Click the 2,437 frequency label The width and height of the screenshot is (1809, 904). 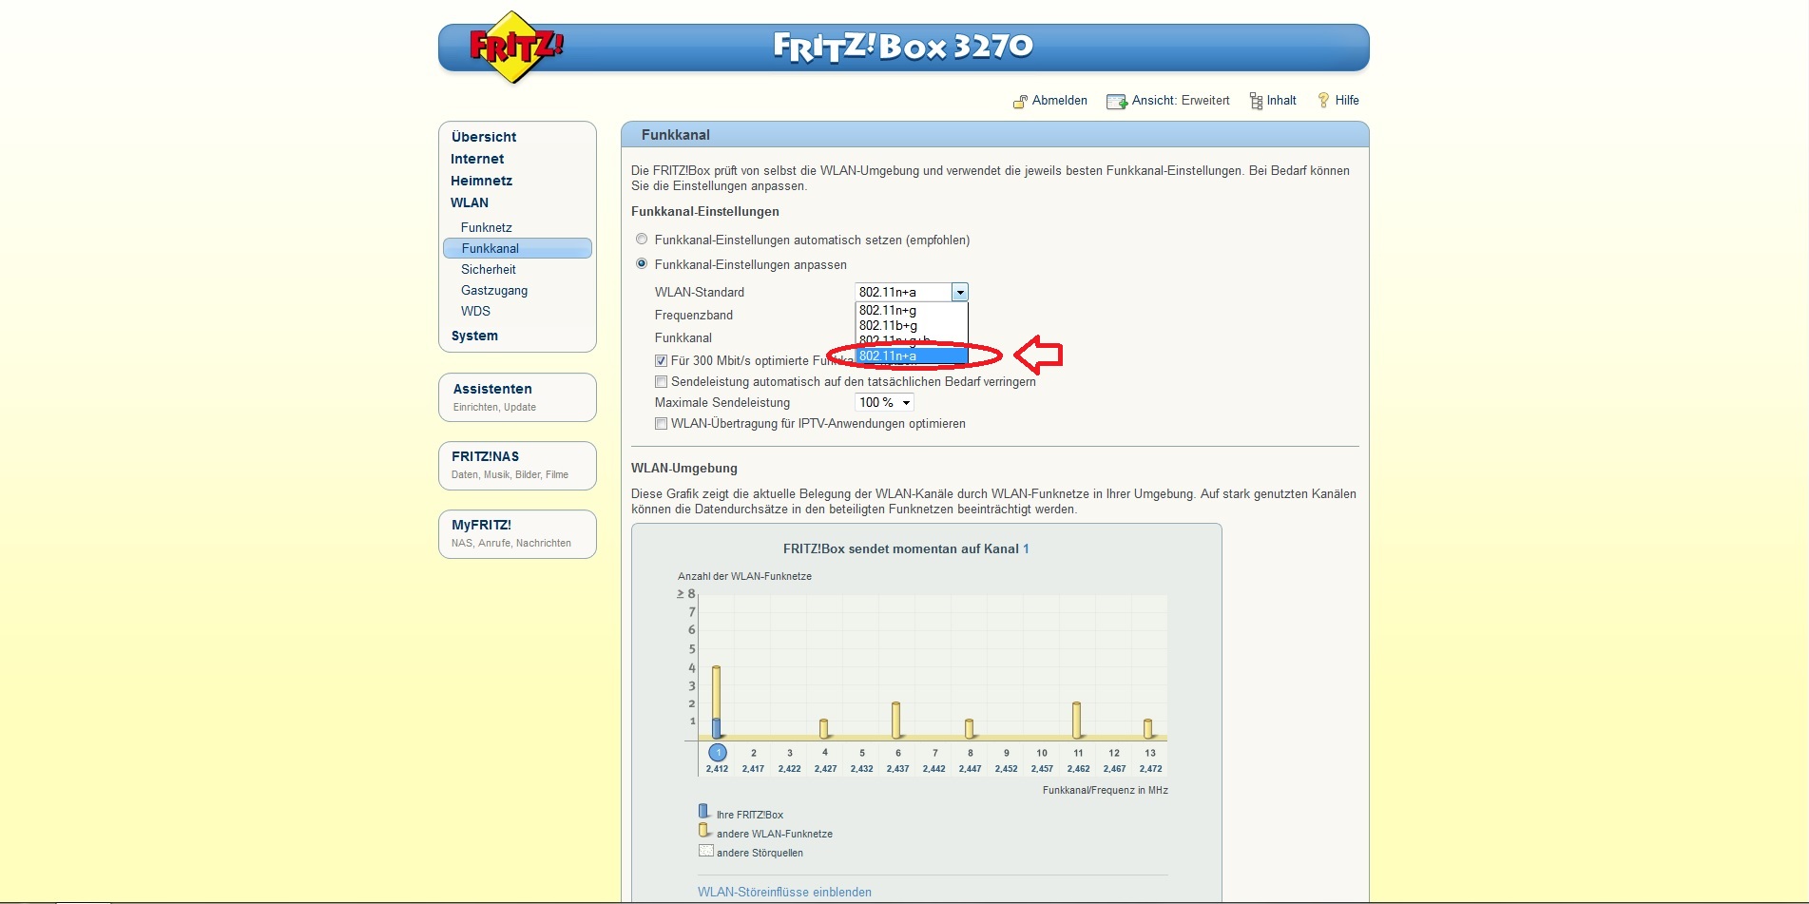point(898,769)
